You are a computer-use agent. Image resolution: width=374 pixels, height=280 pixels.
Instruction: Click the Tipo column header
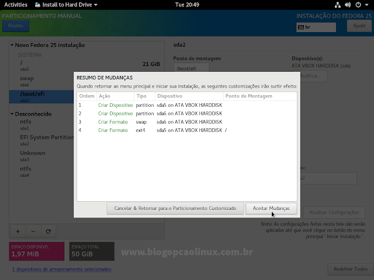144,96
